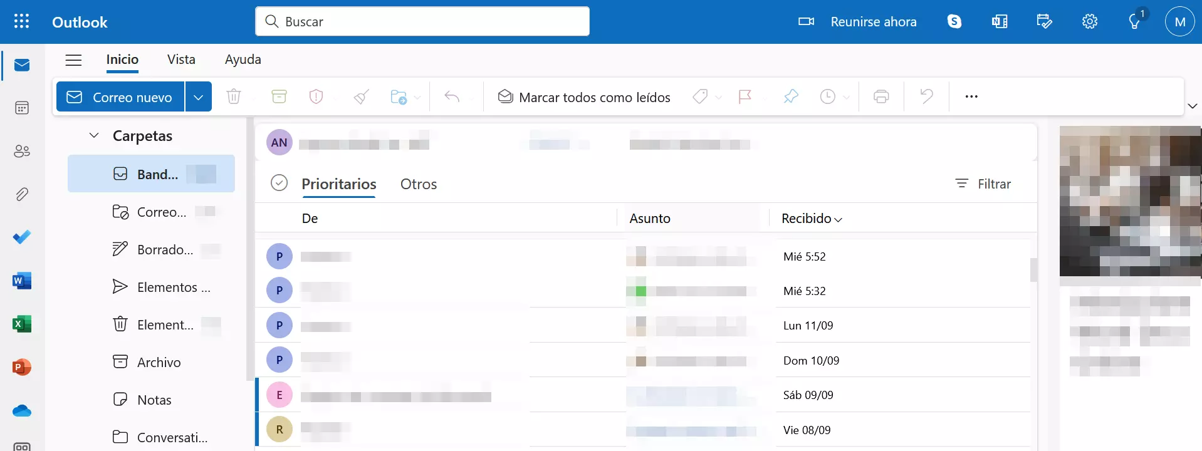The height and width of the screenshot is (451, 1202).
Task: Launch Word from the left rail
Action: 22,281
